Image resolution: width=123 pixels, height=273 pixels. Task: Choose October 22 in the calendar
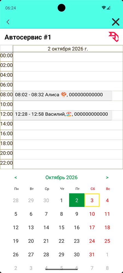61,241
